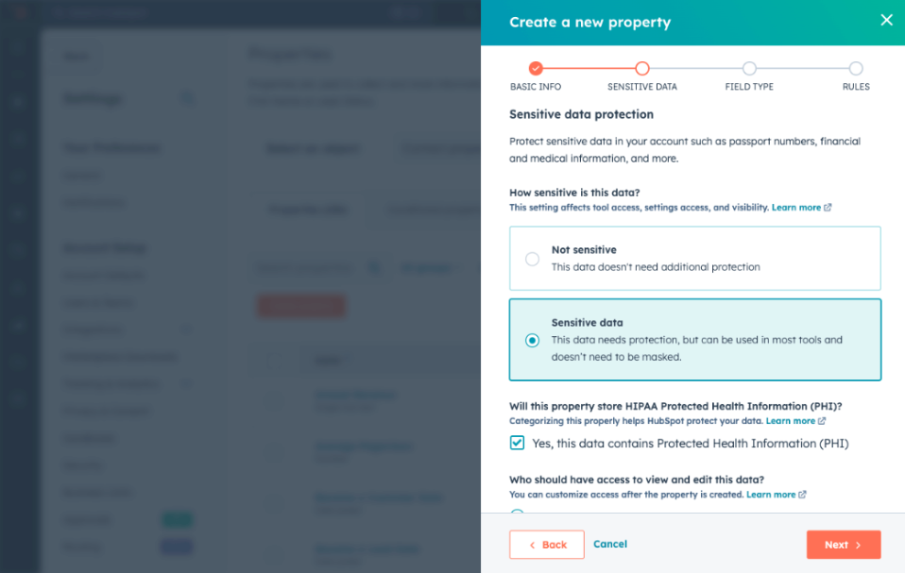Click external-link icon beside sensitivity Learn more
This screenshot has height=573, width=905.
pyautogui.click(x=828, y=208)
